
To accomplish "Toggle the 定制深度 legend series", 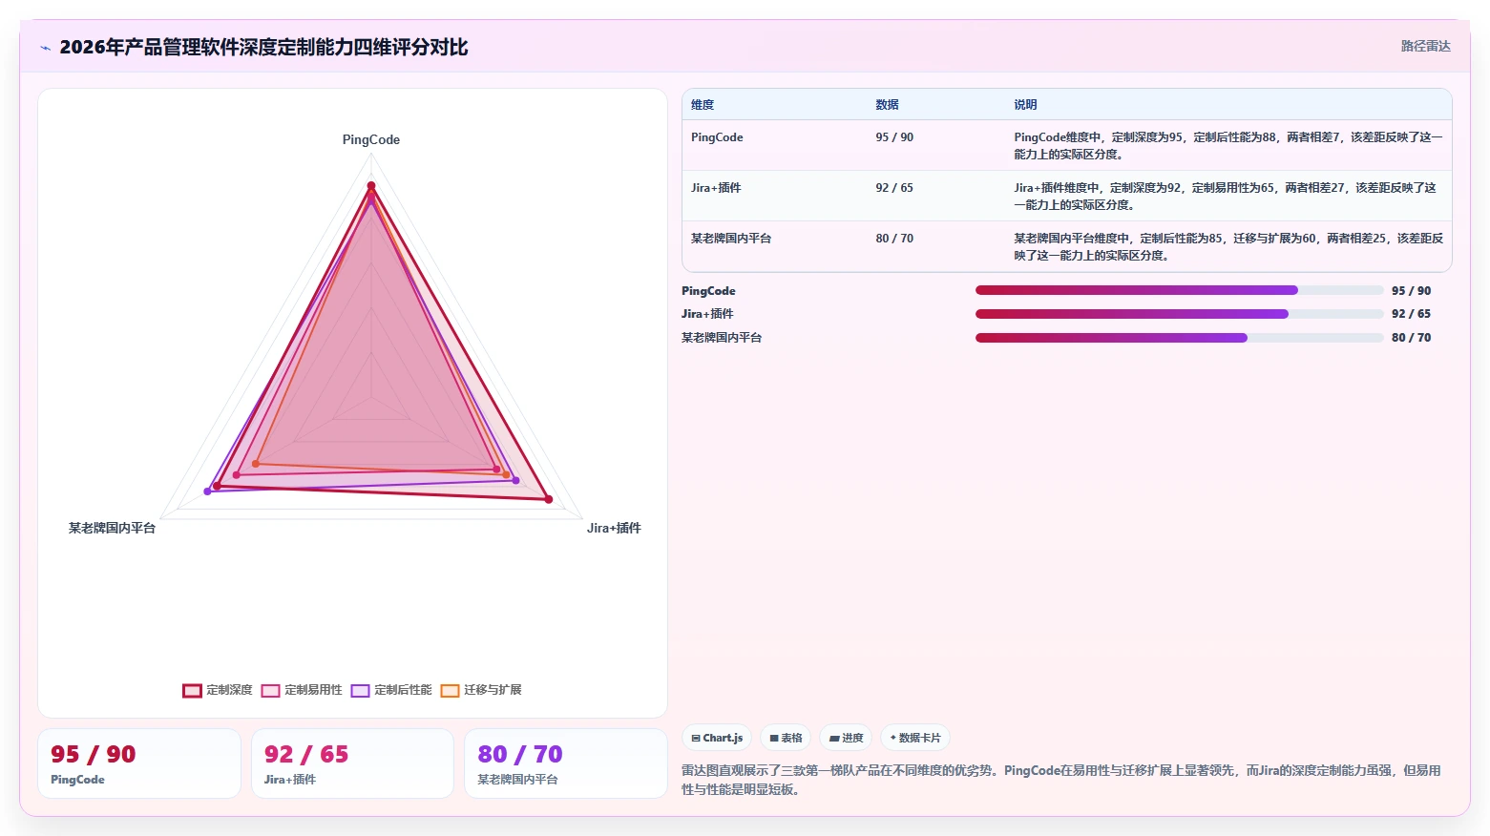I will [218, 690].
